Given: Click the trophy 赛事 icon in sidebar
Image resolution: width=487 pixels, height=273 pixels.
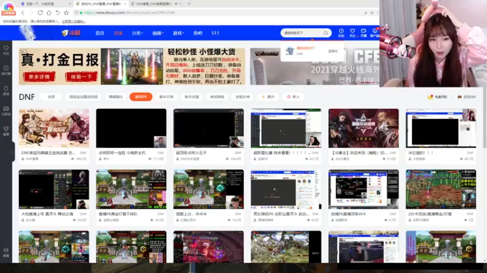Looking at the screenshot, I should [6, 131].
